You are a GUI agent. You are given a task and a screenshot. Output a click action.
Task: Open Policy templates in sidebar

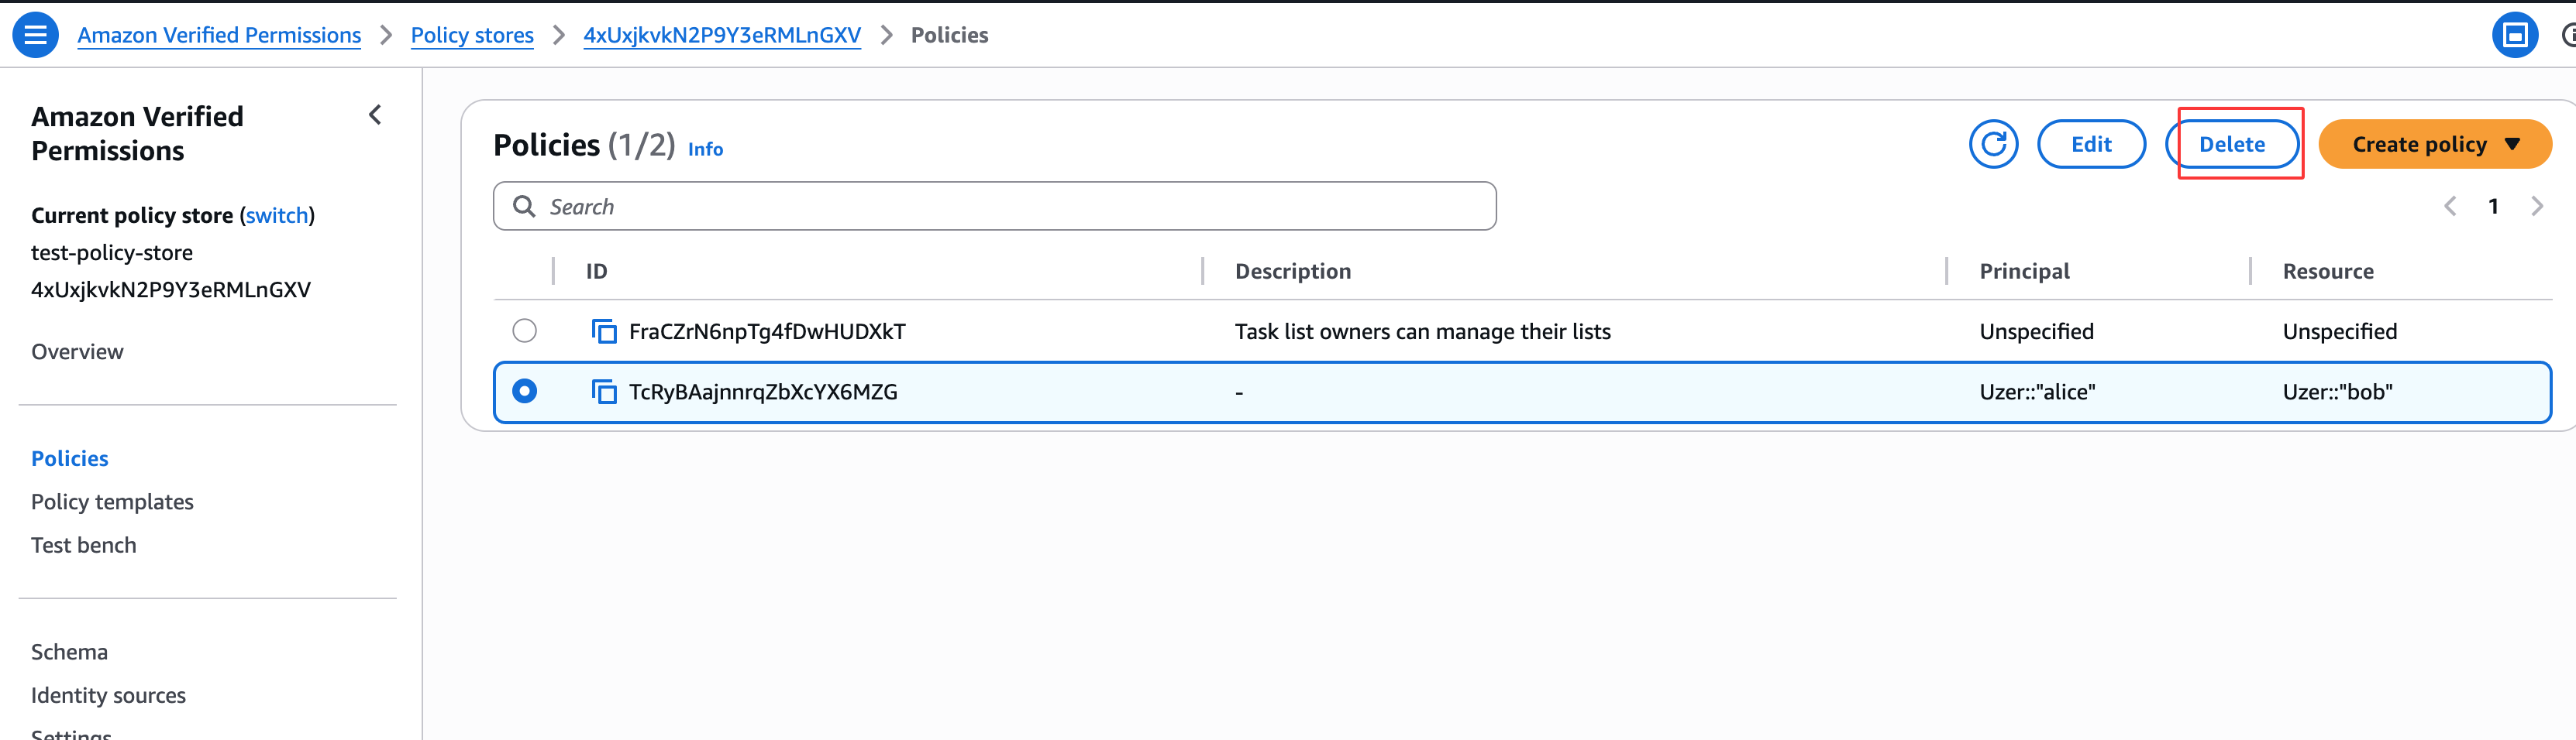(x=112, y=502)
